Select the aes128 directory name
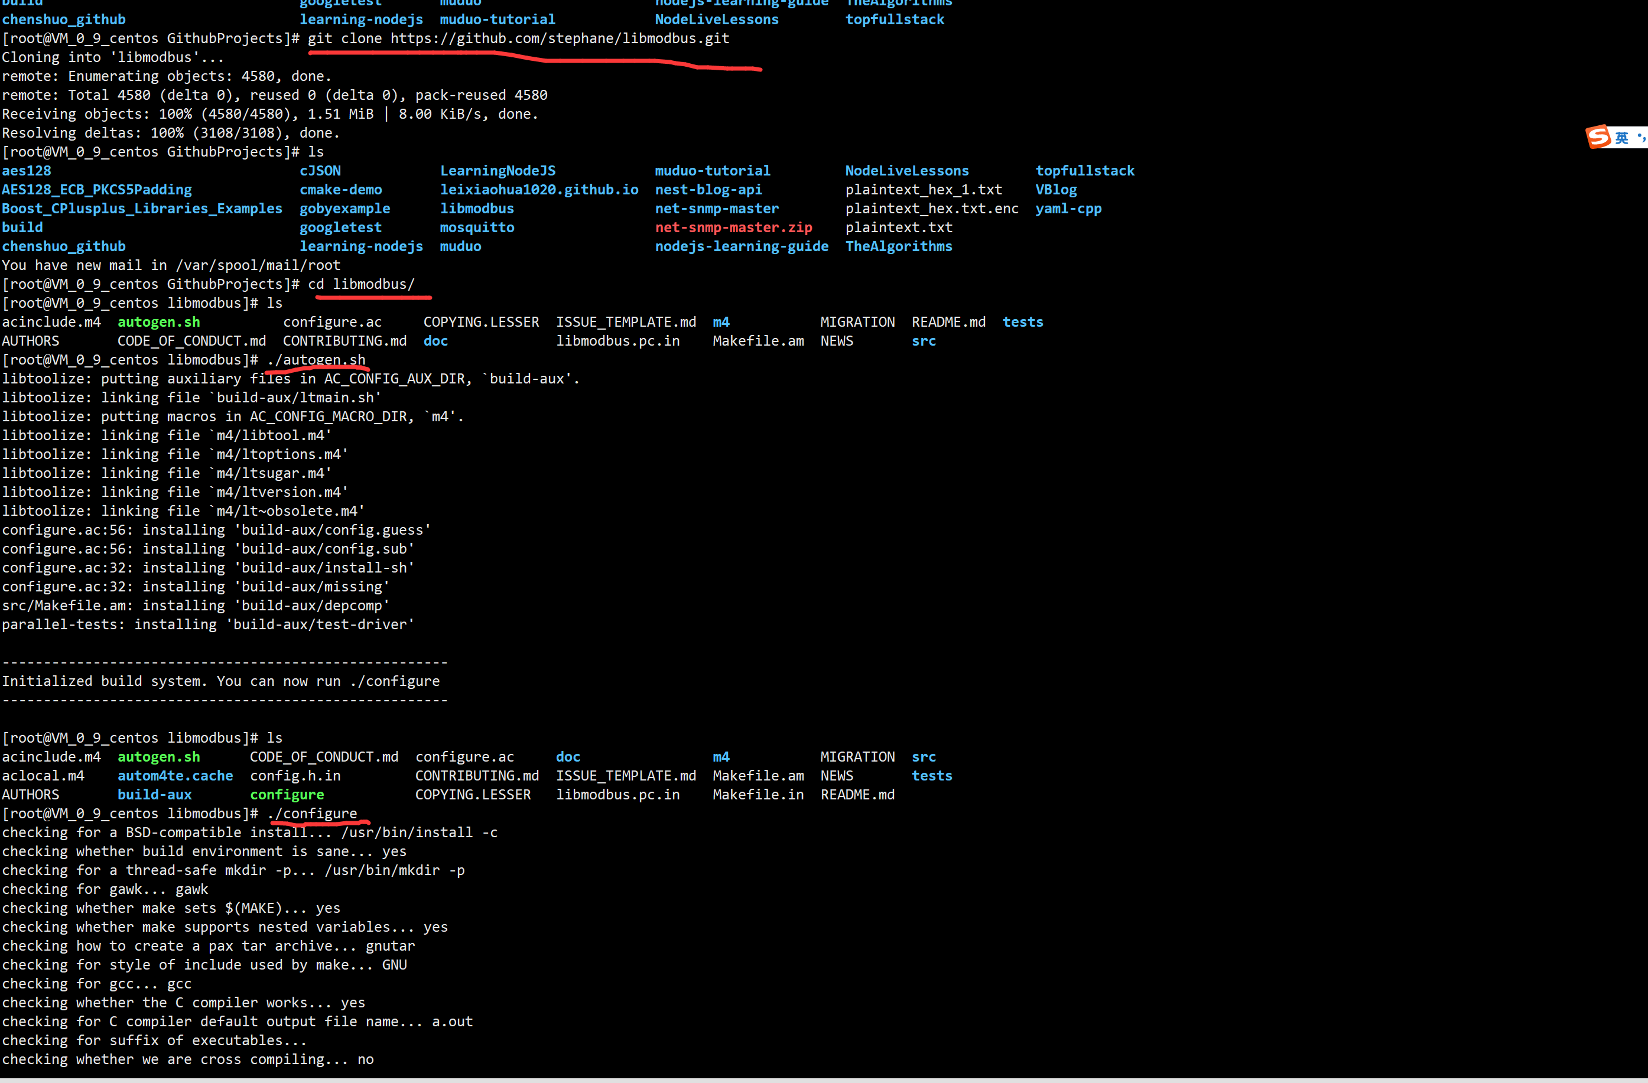 pyautogui.click(x=27, y=171)
